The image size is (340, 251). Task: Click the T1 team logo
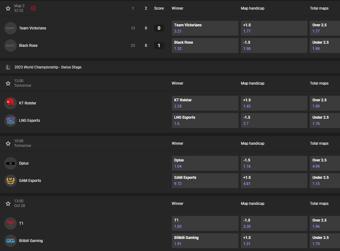coord(11,223)
